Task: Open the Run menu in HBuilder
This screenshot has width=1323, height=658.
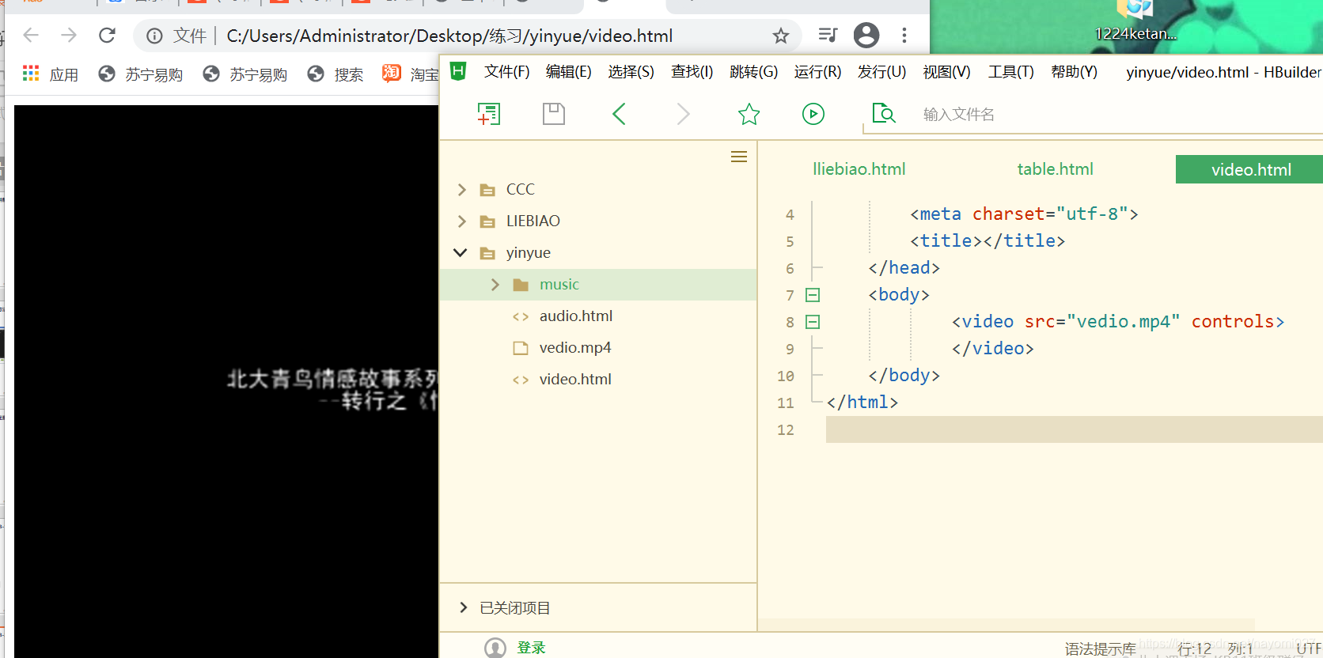Action: click(x=817, y=72)
